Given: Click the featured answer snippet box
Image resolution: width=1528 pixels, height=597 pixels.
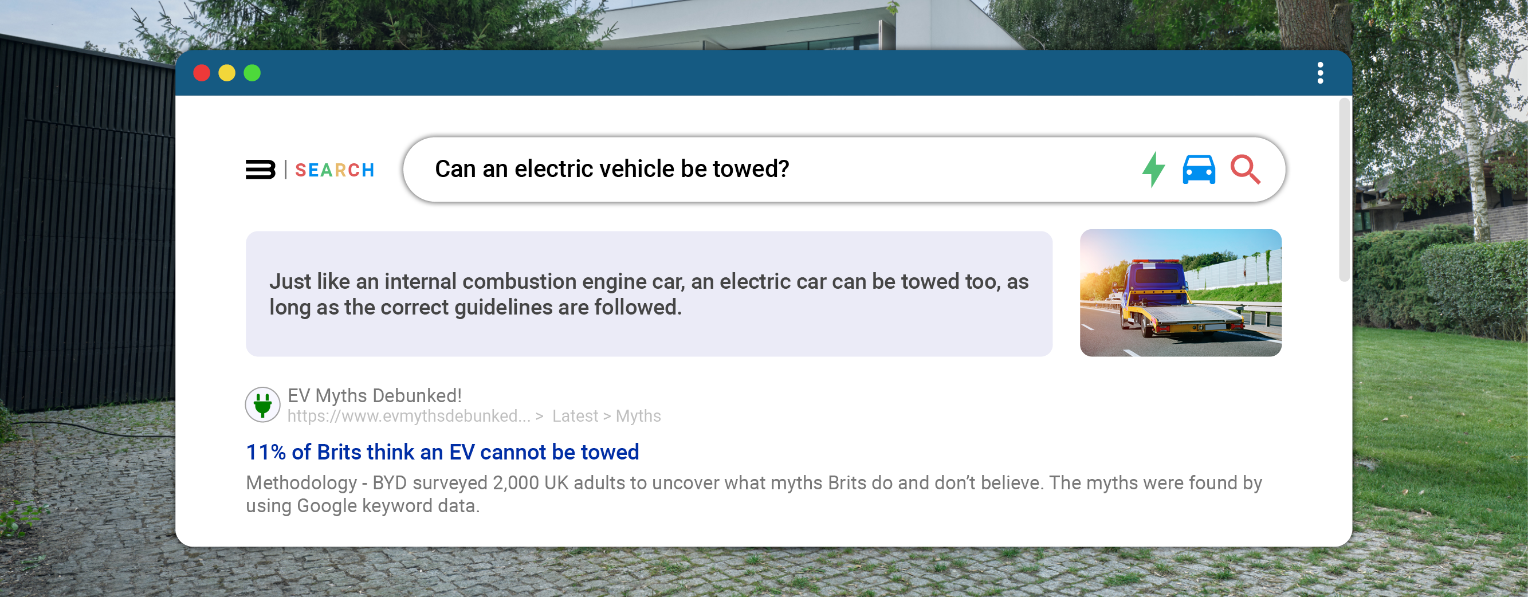Looking at the screenshot, I should click(x=649, y=294).
